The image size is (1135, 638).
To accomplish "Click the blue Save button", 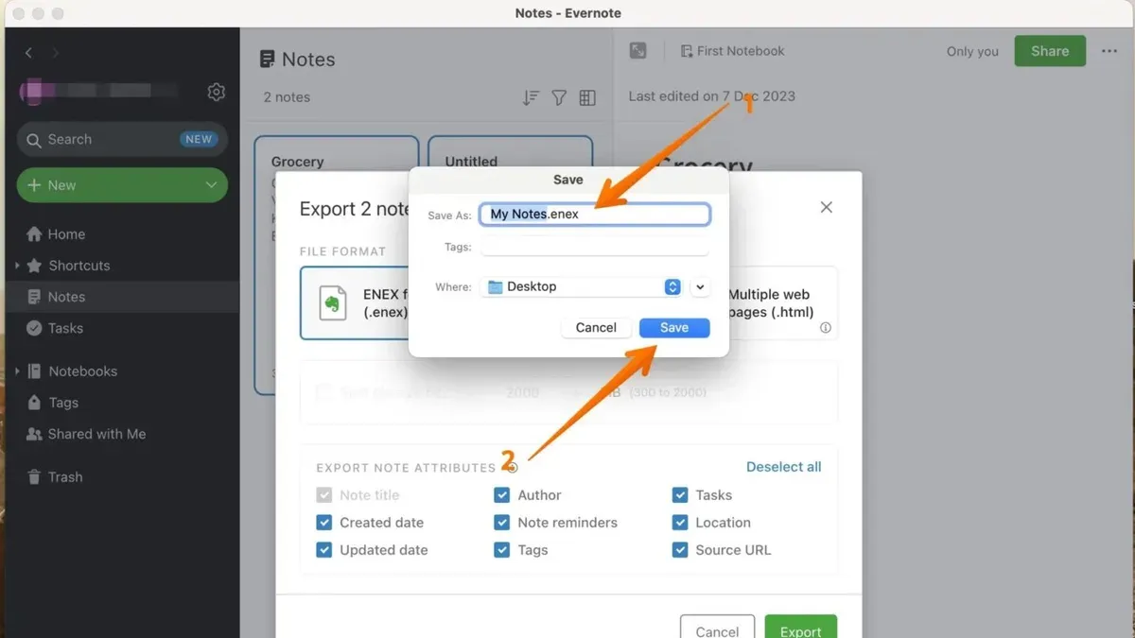I will click(674, 327).
